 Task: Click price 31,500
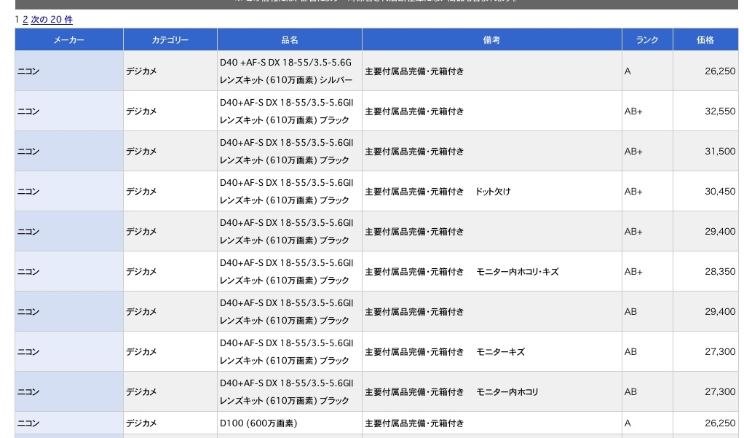tap(720, 151)
